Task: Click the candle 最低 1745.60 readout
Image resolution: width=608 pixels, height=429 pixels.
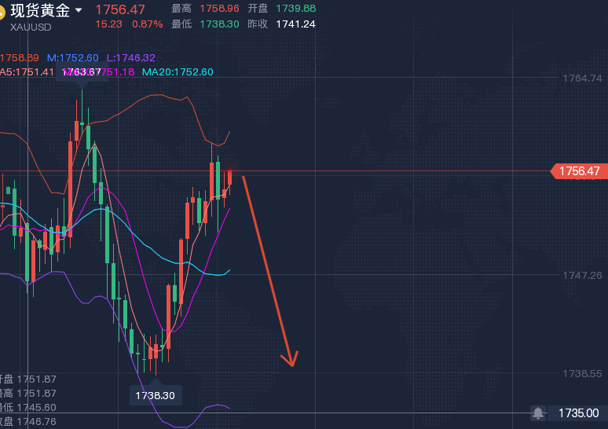Action: coord(28,407)
